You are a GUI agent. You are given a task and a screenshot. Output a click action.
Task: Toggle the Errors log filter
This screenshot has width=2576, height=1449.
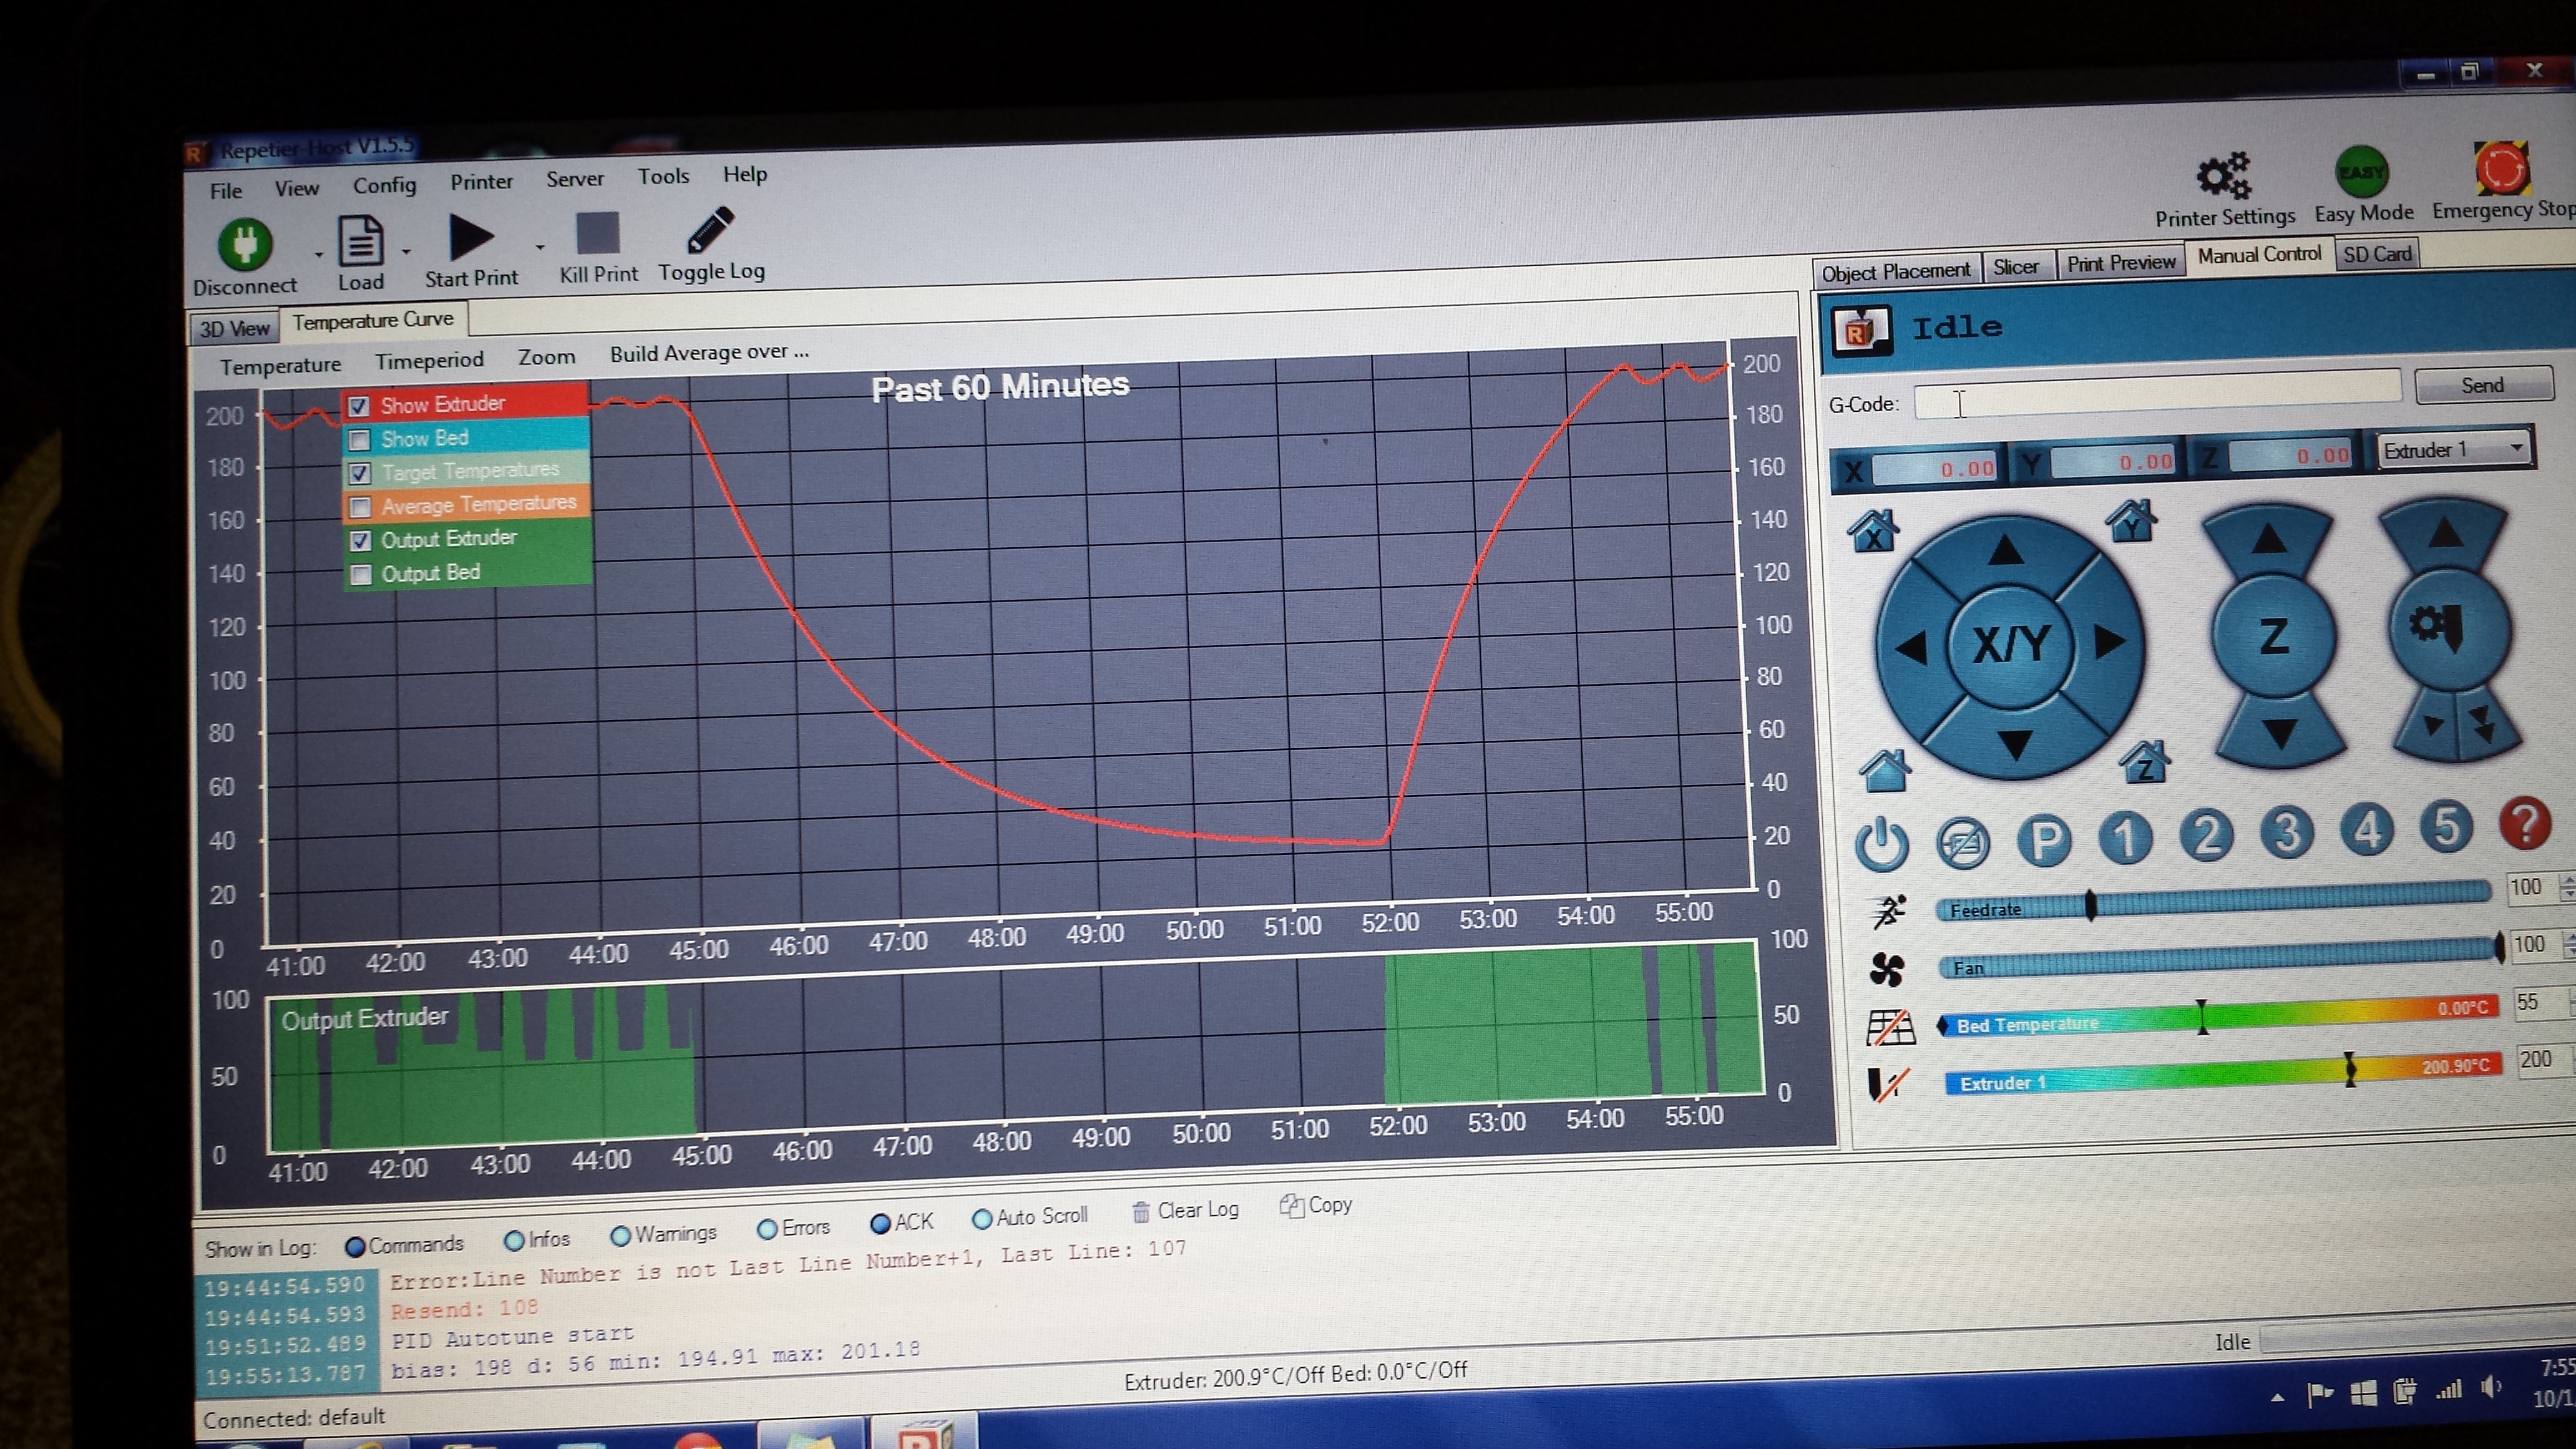click(x=767, y=1229)
